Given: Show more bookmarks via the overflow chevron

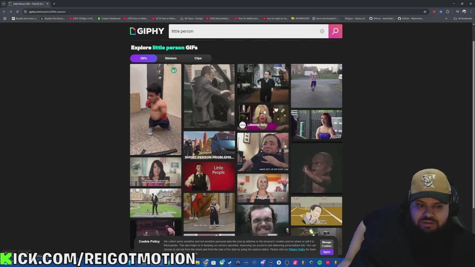Looking at the screenshot, I should tap(446, 19).
